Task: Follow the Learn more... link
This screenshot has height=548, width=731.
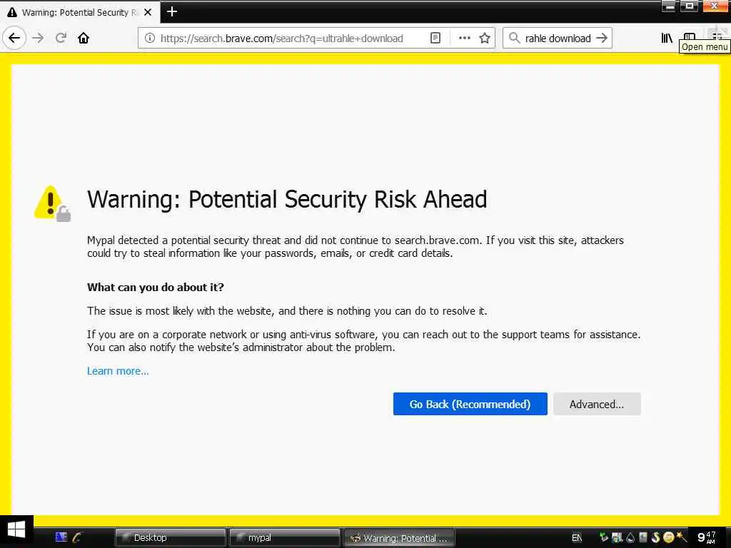Action: (x=118, y=371)
